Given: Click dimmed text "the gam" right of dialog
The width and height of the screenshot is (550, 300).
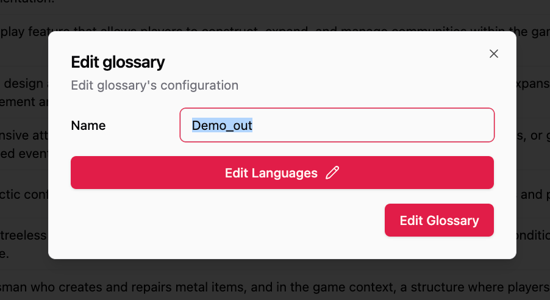Looking at the screenshot, I should pyautogui.click(x=534, y=32).
